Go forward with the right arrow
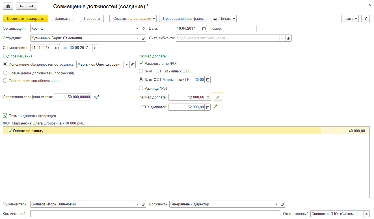Screen dimensions: 374x219 tap(31, 6)
